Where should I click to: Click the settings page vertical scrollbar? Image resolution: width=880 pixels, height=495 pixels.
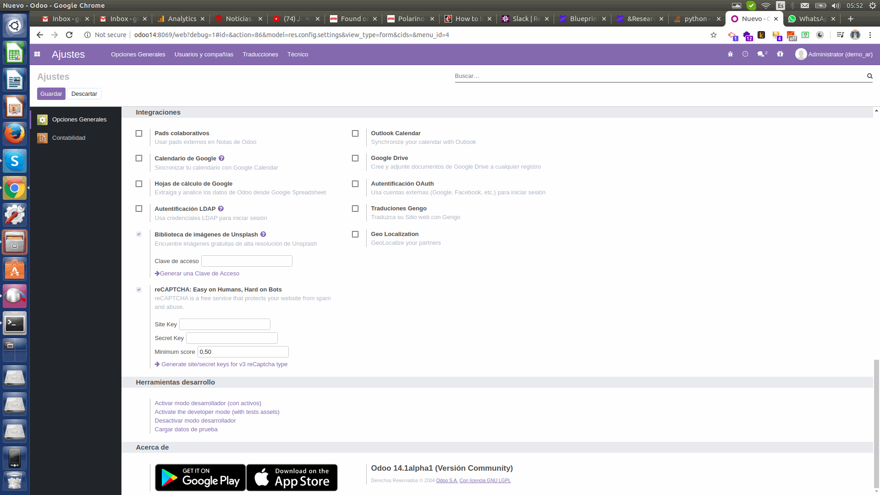tap(876, 424)
